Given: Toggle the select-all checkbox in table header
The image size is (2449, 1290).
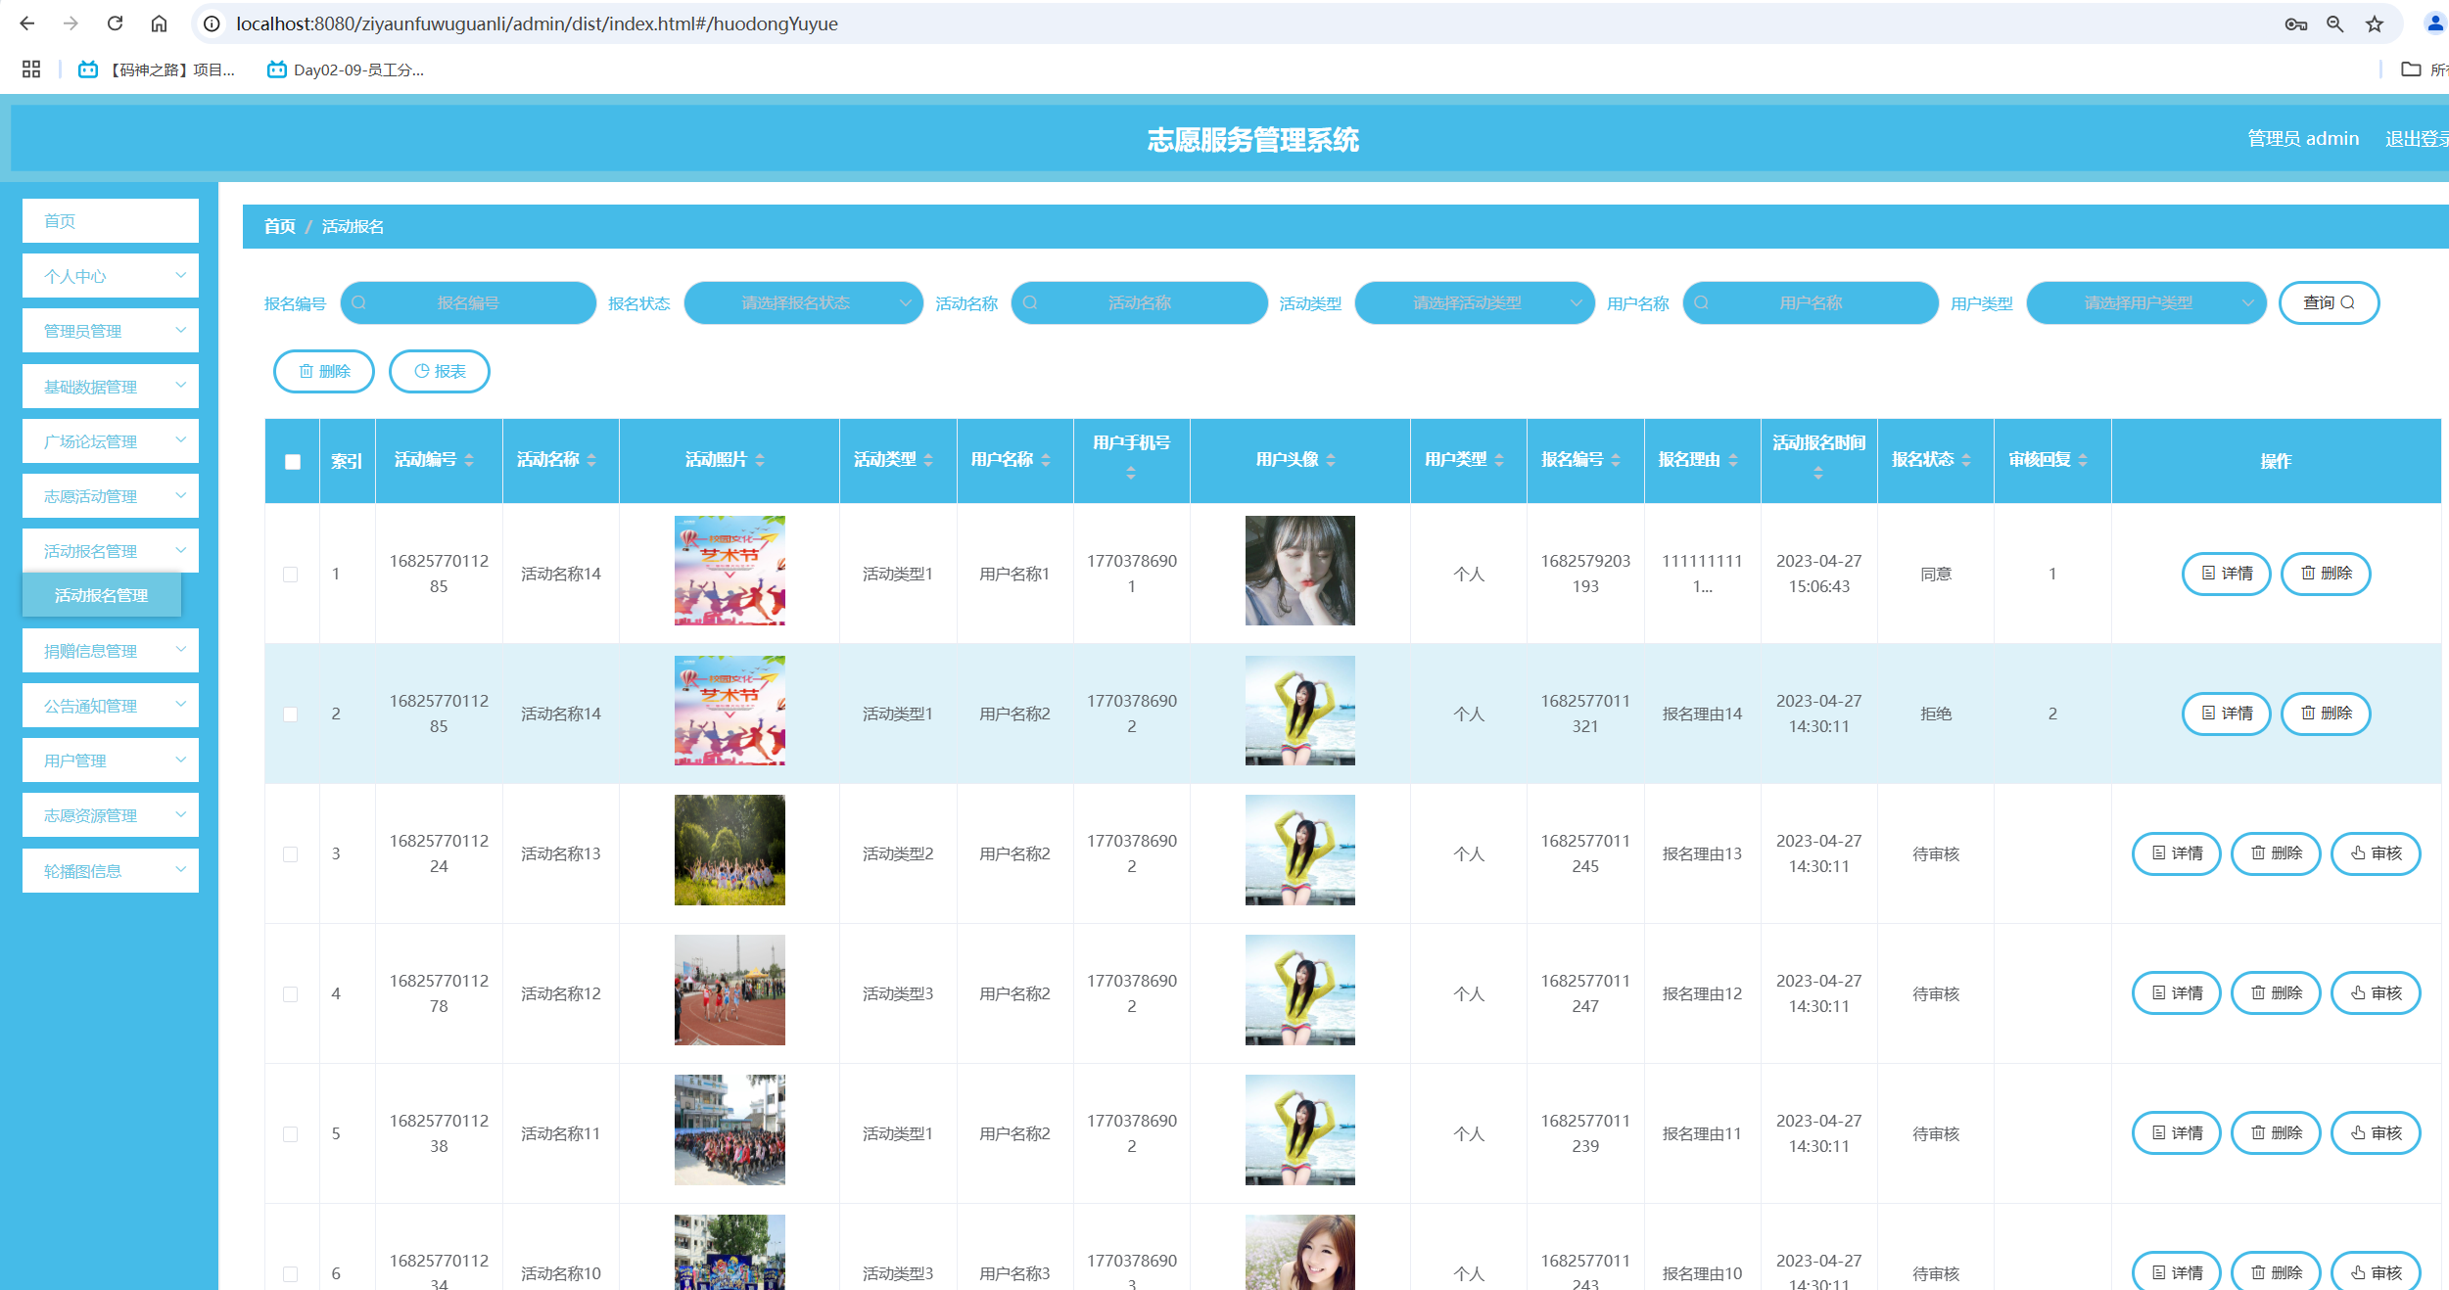Looking at the screenshot, I should [293, 462].
